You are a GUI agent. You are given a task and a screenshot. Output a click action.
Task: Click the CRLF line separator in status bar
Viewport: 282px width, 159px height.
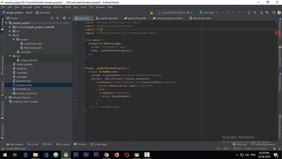[x=226, y=149]
